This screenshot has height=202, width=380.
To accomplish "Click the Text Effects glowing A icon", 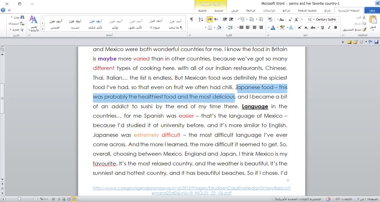I will (x=291, y=27).
